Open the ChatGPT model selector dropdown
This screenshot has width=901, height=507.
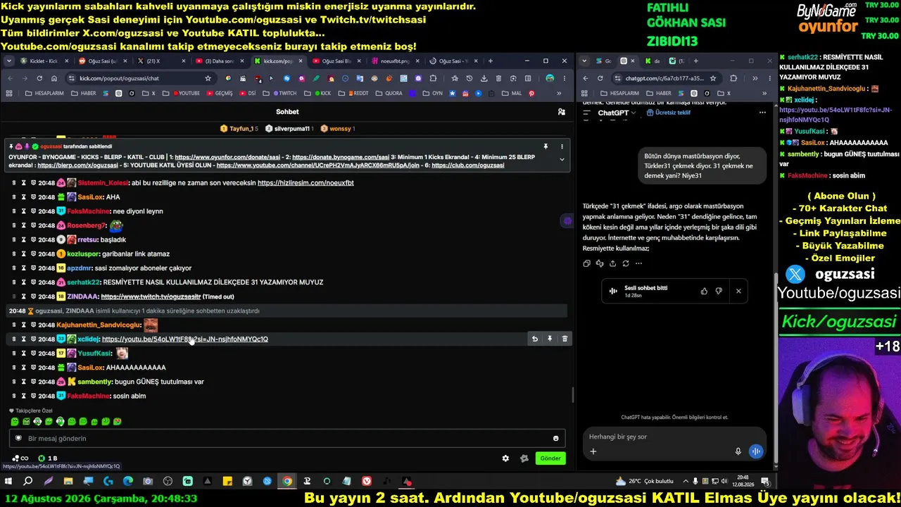click(617, 113)
